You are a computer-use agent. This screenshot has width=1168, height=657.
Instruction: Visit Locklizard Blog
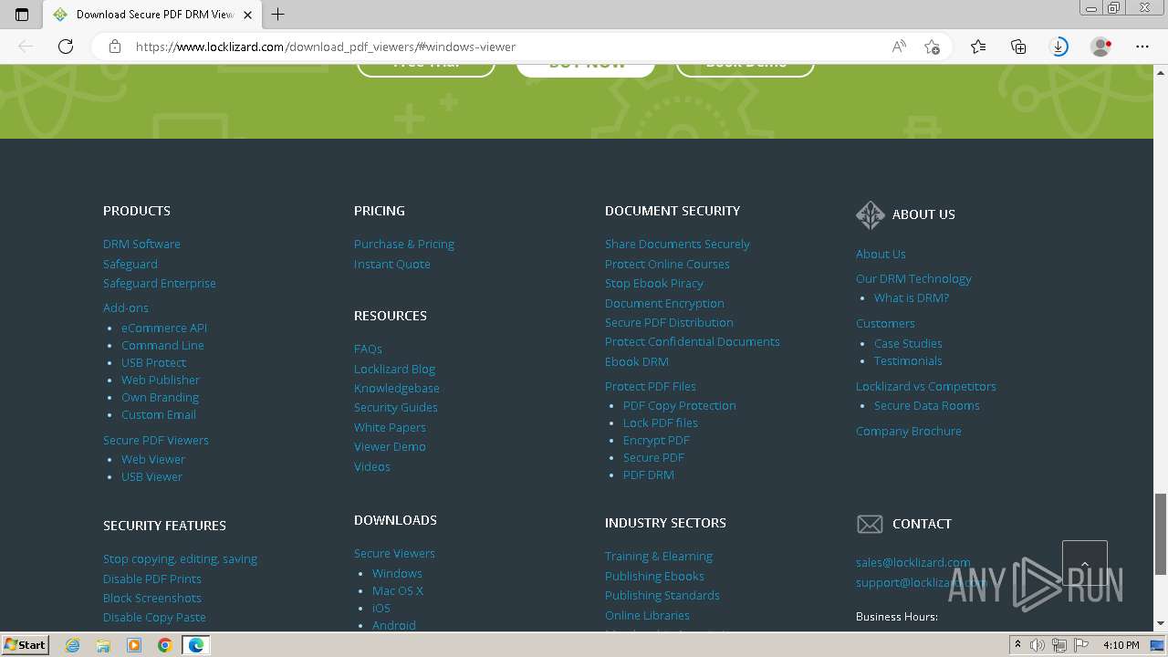[394, 369]
